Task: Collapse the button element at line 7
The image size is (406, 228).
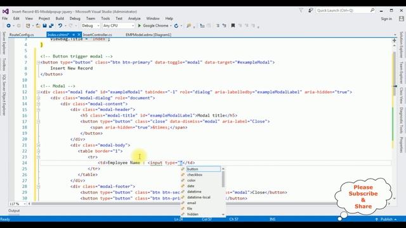Action: pos(38,62)
